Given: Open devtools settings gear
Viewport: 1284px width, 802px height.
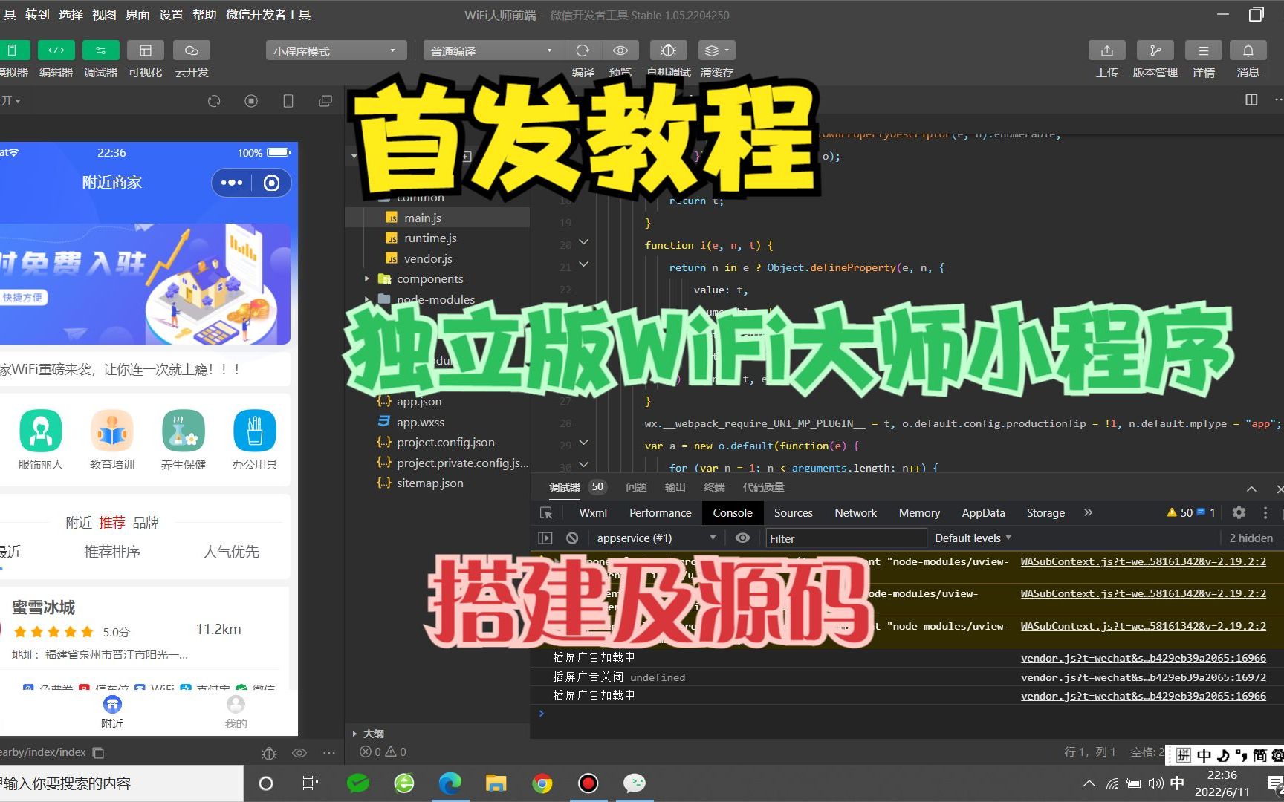Looking at the screenshot, I should [1239, 512].
